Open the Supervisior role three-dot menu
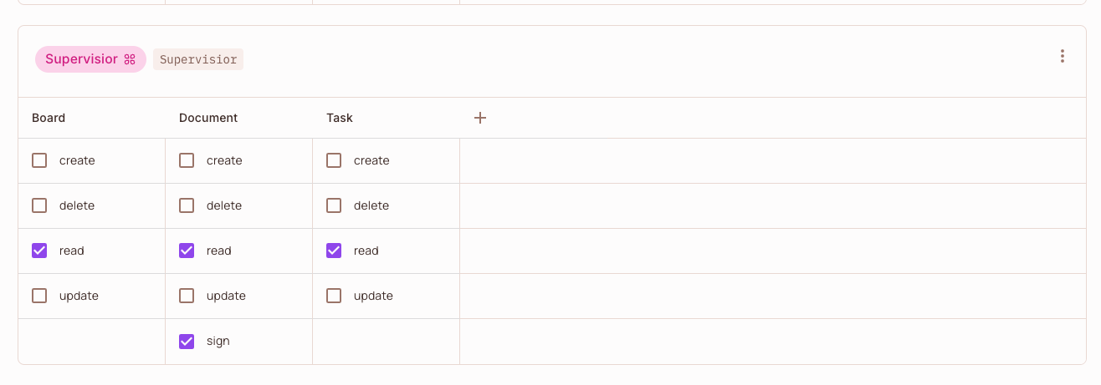This screenshot has width=1101, height=385. coord(1062,57)
